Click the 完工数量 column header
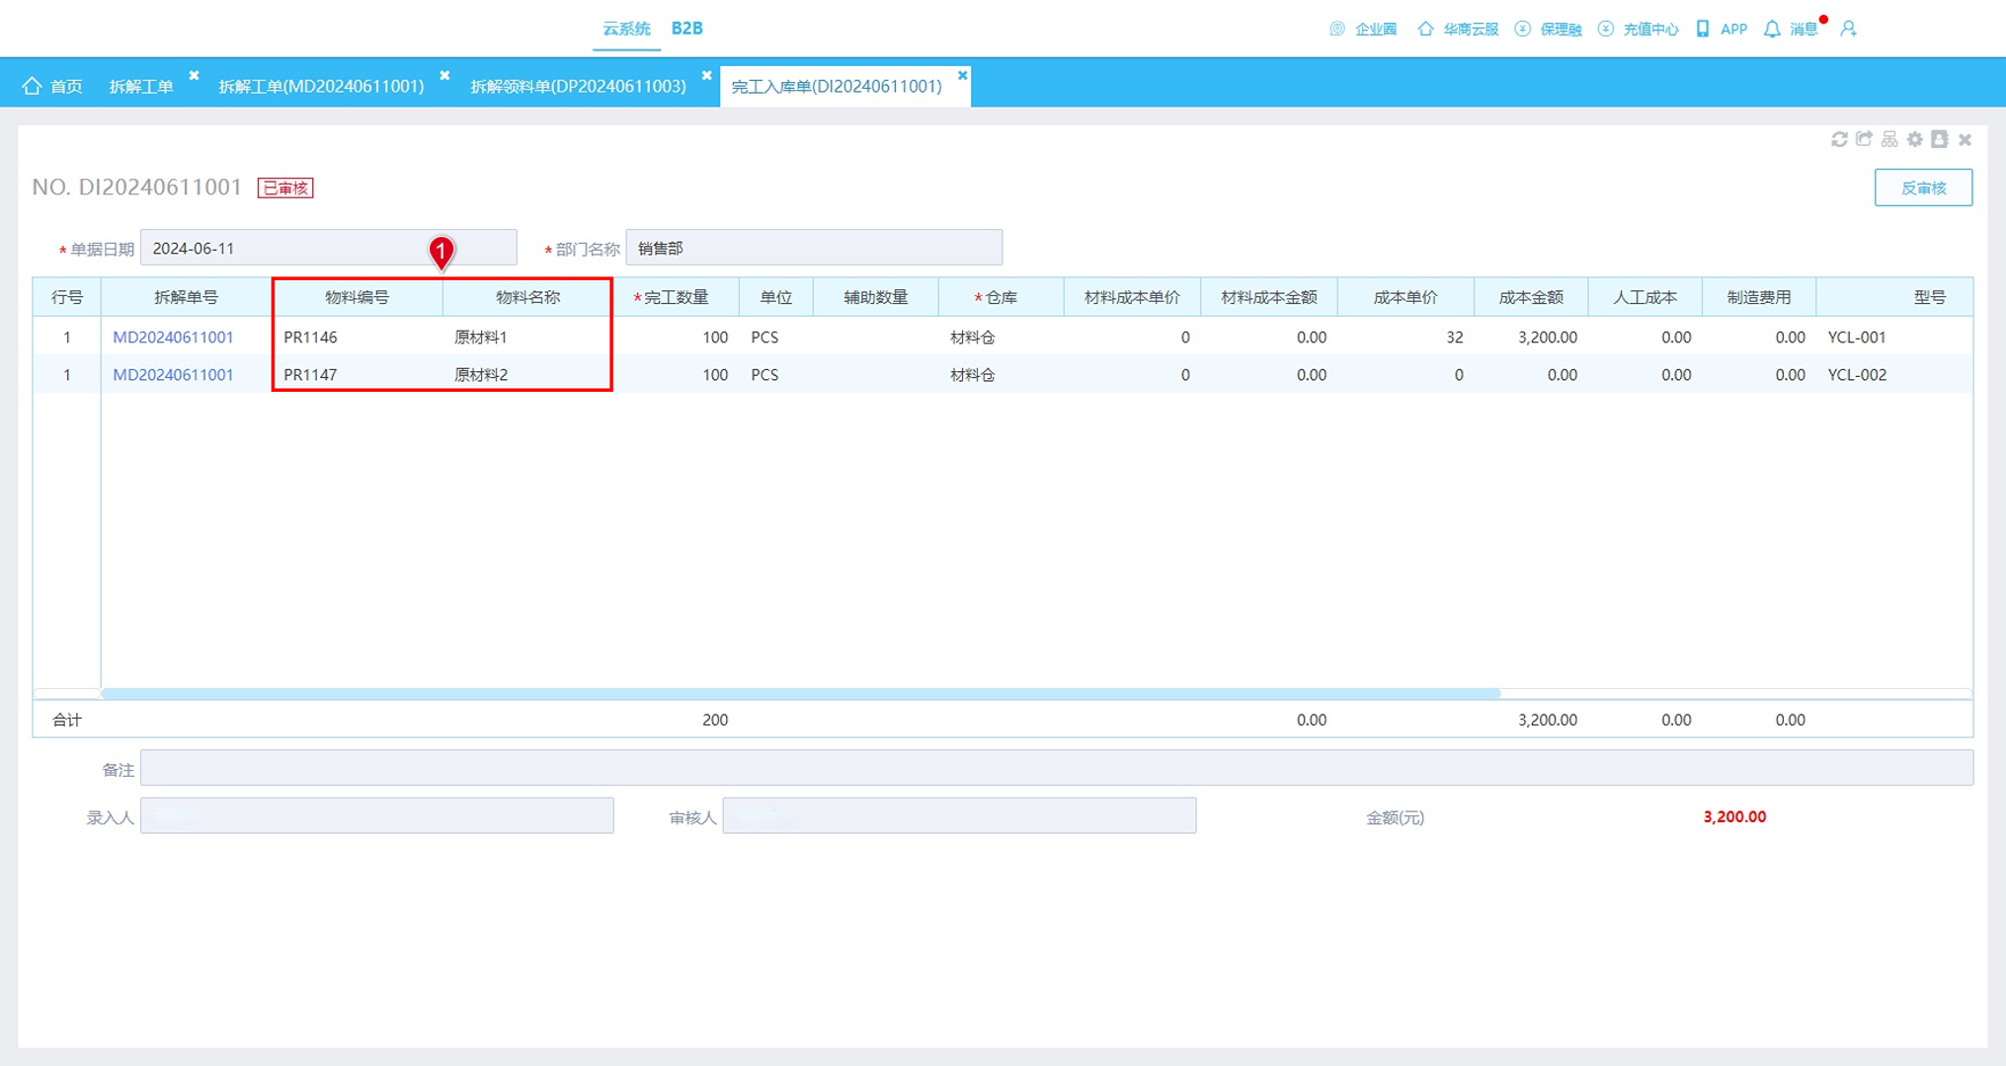 676,297
